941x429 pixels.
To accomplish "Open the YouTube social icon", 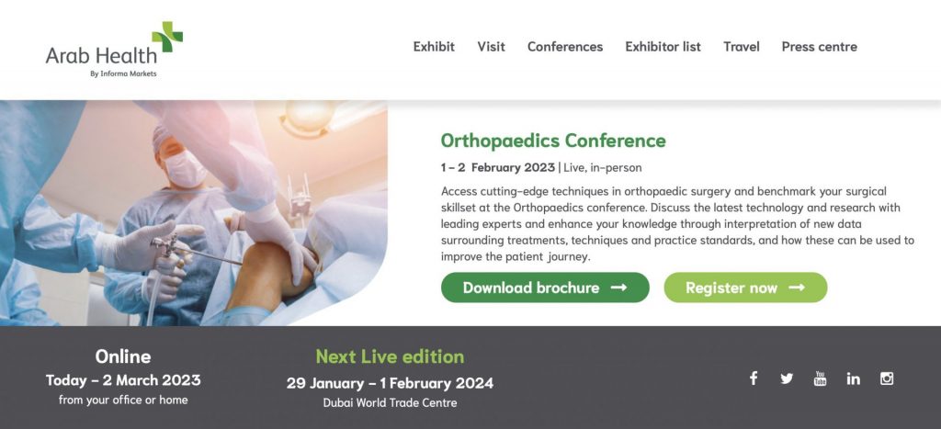I will pos(820,378).
